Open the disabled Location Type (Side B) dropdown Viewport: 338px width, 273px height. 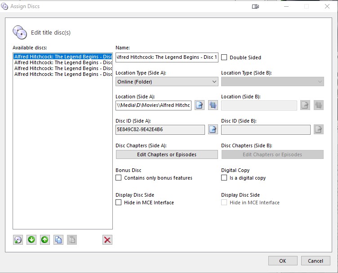coord(272,82)
